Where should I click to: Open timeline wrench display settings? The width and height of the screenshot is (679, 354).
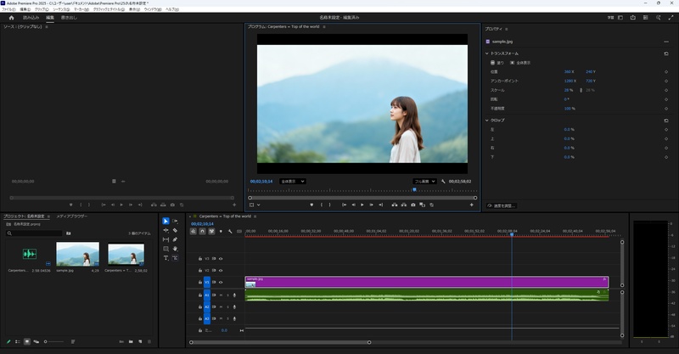point(230,231)
